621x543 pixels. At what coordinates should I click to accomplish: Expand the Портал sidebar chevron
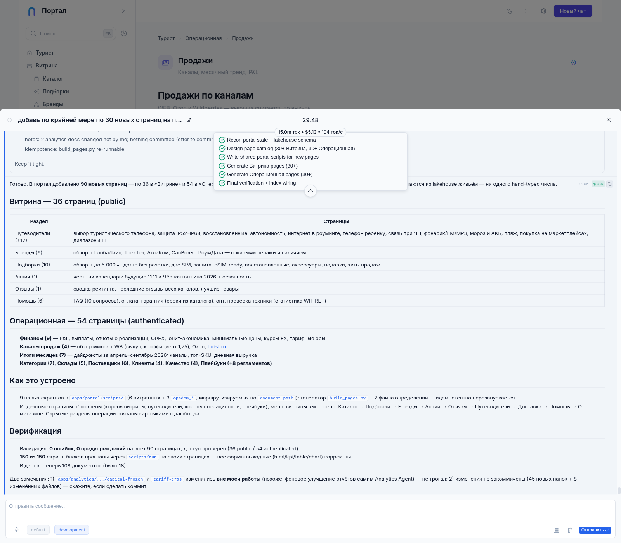coord(123,11)
